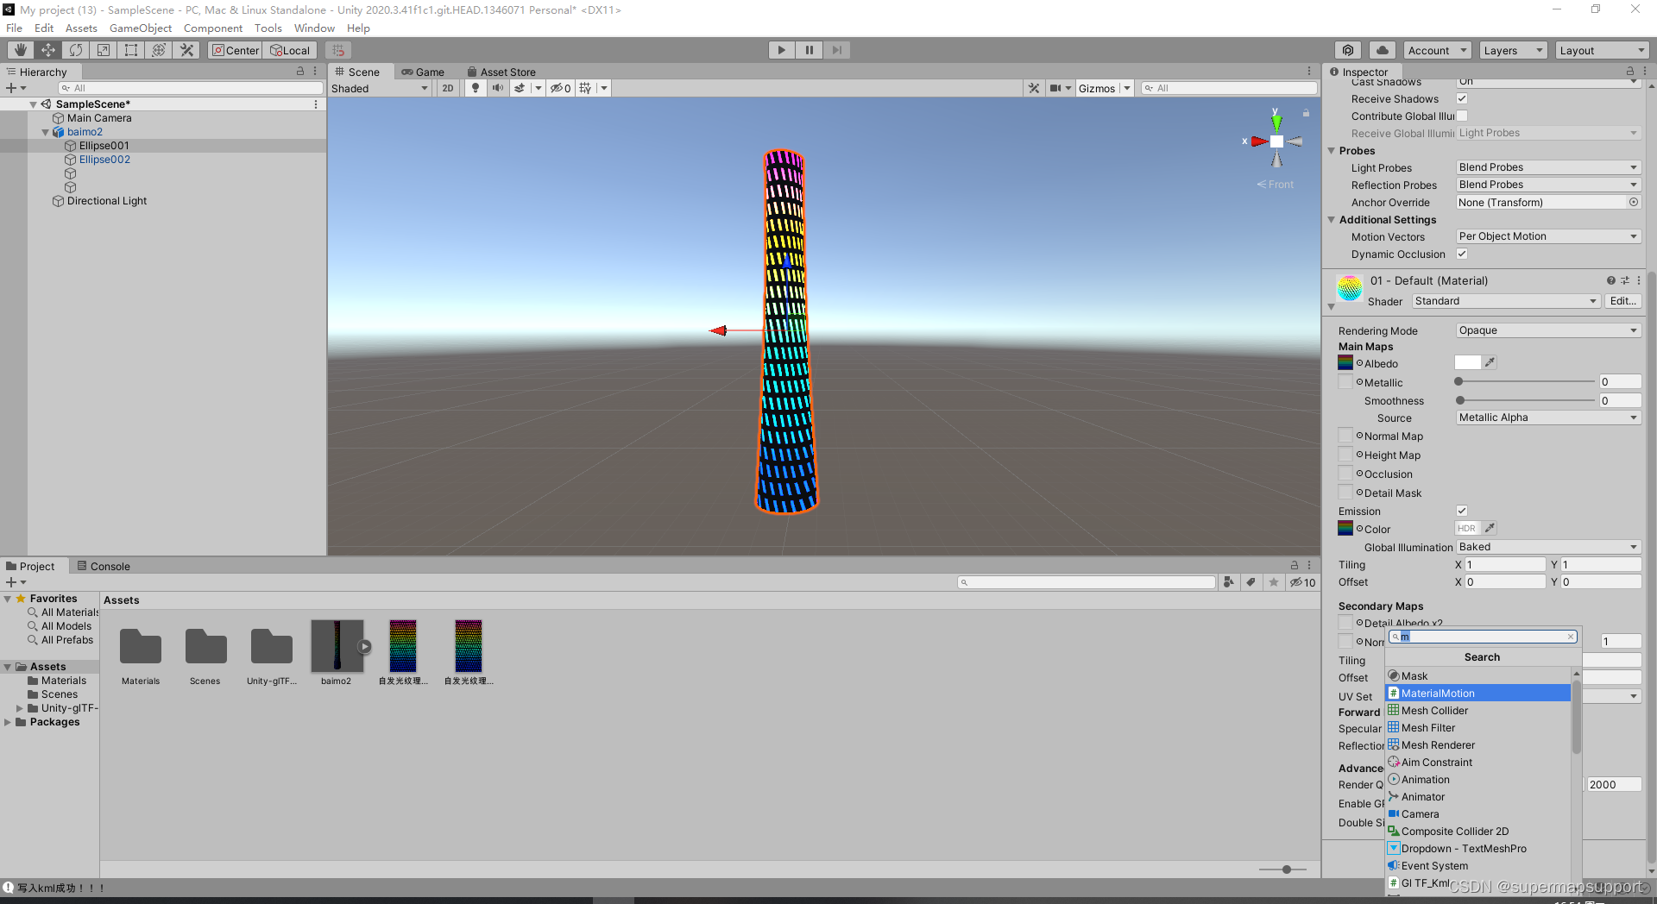This screenshot has height=904, width=1657.
Task: Toggle Contribute Global Illumination checkbox
Action: coord(1462,116)
